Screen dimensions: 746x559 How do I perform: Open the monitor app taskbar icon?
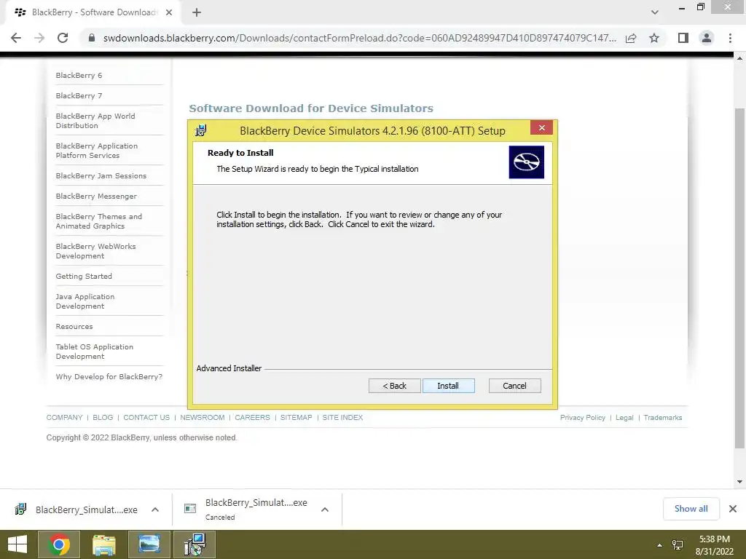coord(149,544)
